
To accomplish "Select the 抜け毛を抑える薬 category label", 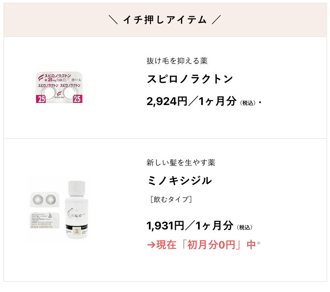I will click(x=177, y=61).
